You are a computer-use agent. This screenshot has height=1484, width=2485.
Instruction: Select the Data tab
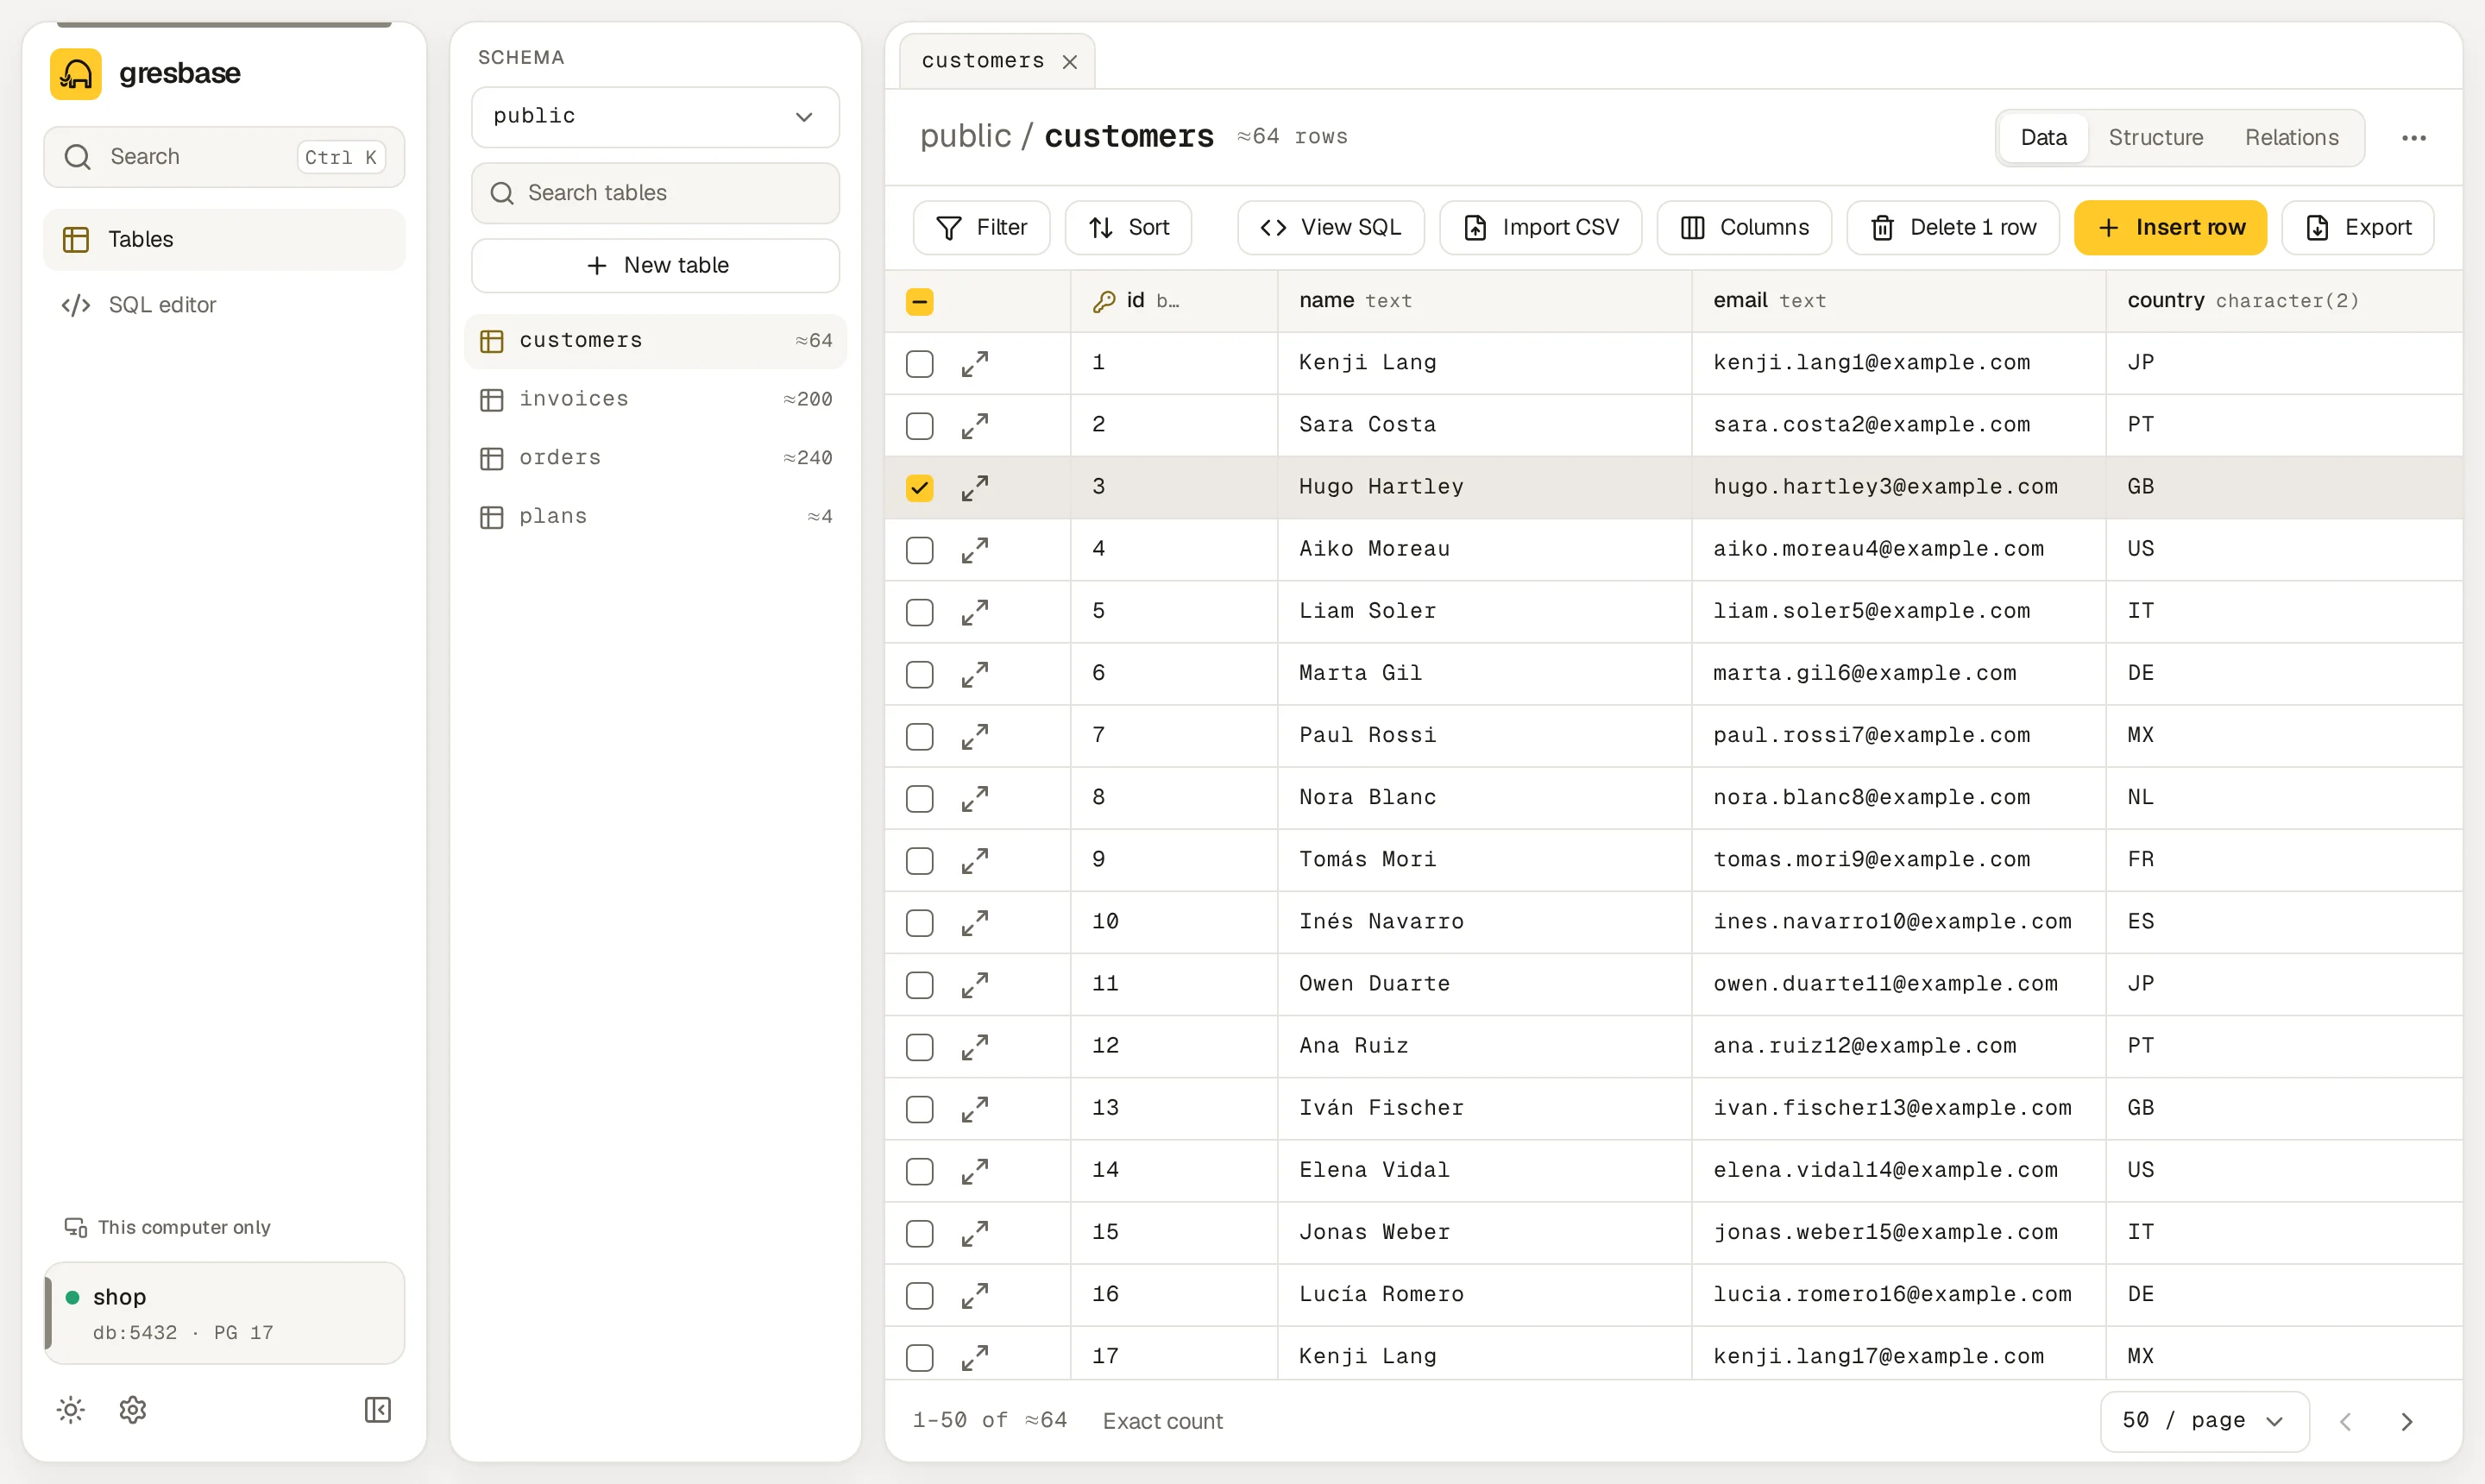[x=2043, y=138]
